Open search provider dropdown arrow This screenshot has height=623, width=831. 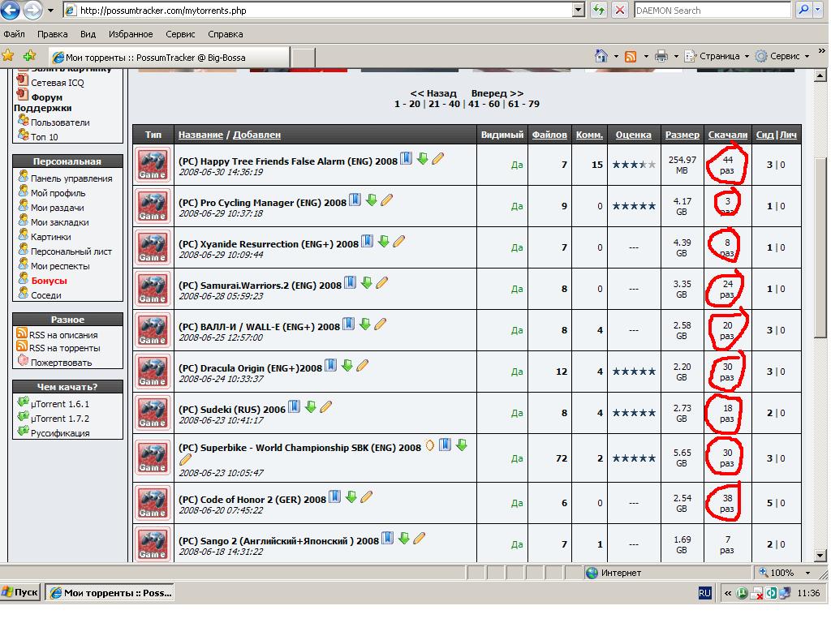[x=818, y=10]
